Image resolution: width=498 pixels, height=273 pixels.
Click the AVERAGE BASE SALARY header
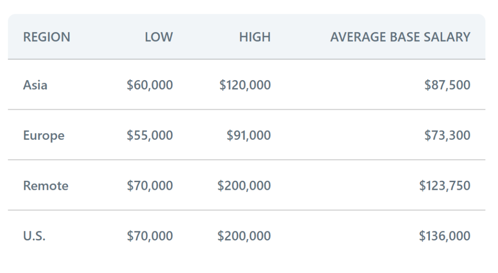400,37
